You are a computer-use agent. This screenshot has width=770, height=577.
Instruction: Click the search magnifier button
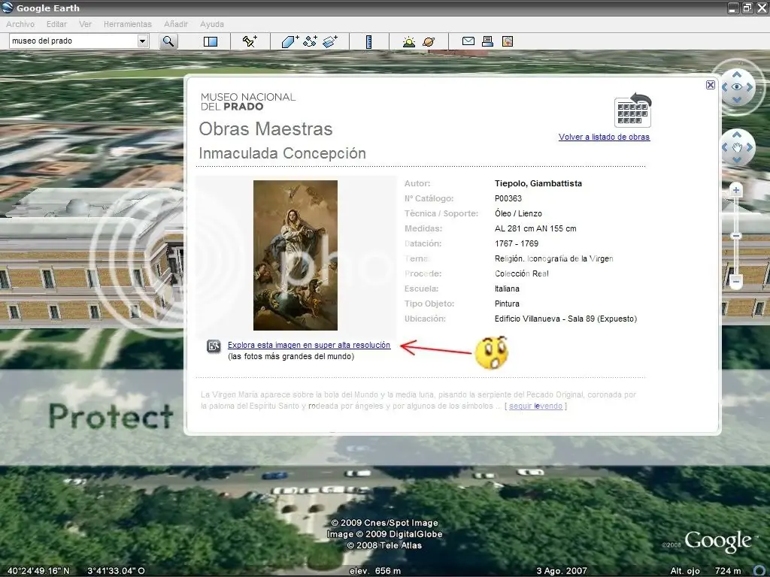pos(168,41)
